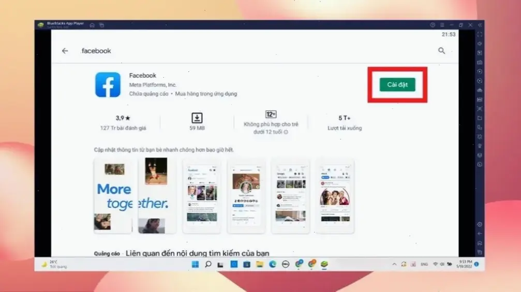Click the 12+ age rating badge

[x=271, y=114]
